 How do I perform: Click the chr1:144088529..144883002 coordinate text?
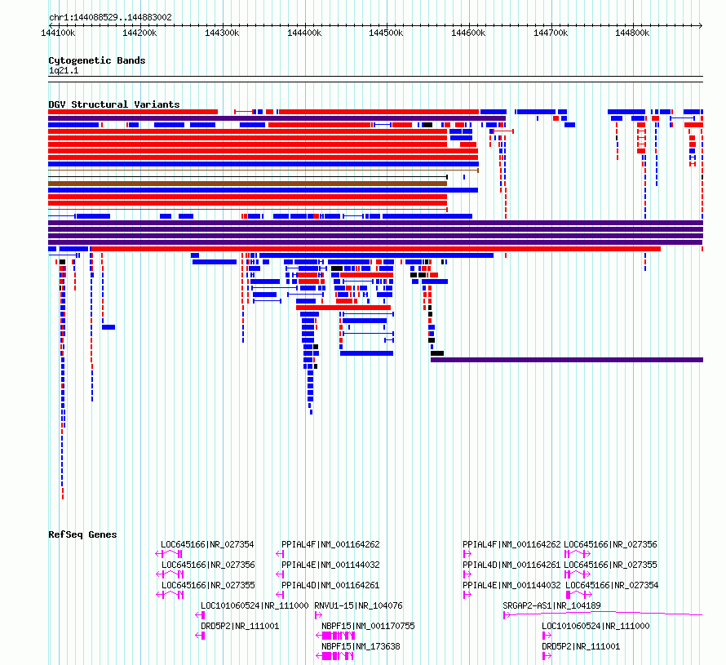point(110,17)
